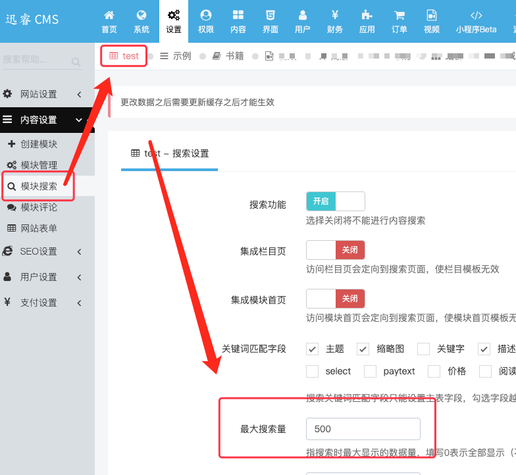516x475 pixels.
Task: Open 模块管理 in sidebar
Action: (39, 164)
